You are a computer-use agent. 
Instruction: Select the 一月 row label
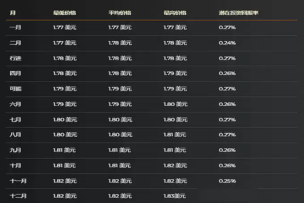click(15, 27)
